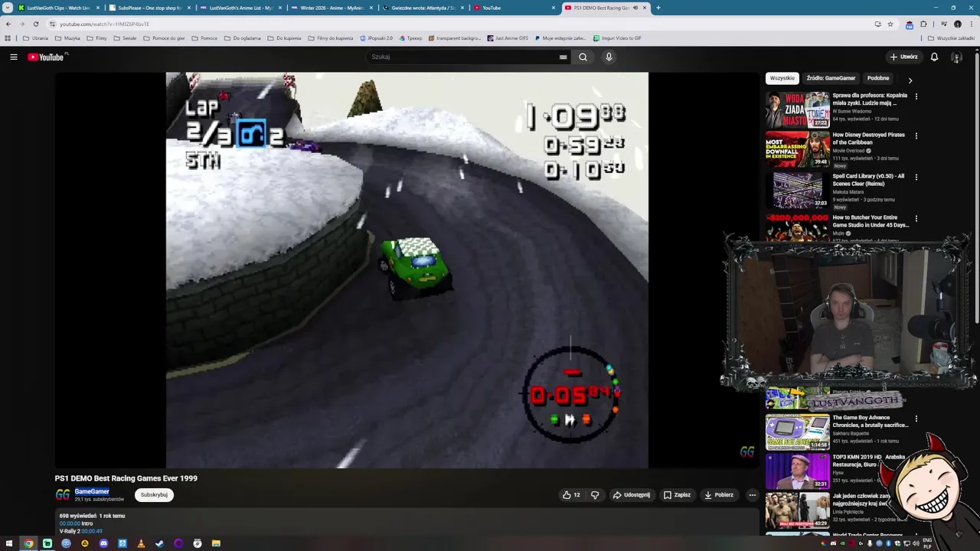980x551 pixels.
Task: Open options for How to Butcher video
Action: (916, 218)
